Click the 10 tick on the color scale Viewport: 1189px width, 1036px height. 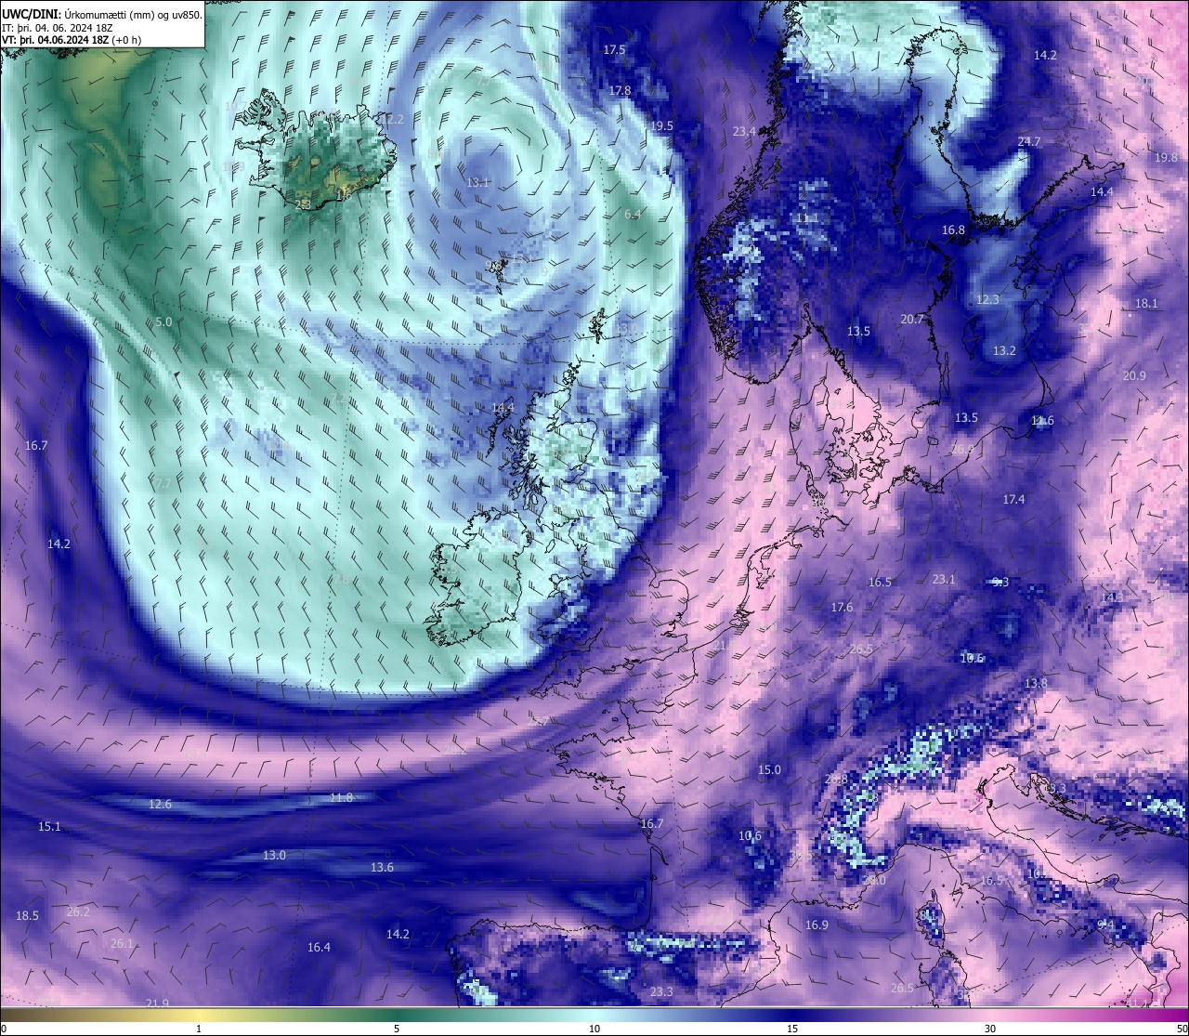point(594,1029)
